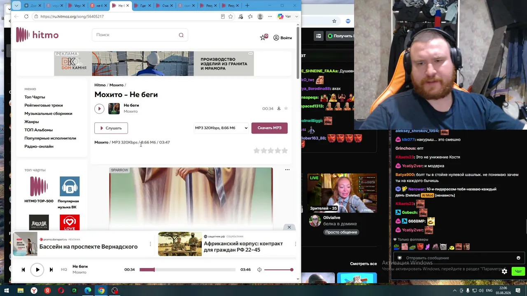Skip to previous track in the player
Screen dimensions: 527x296
tap(23, 270)
